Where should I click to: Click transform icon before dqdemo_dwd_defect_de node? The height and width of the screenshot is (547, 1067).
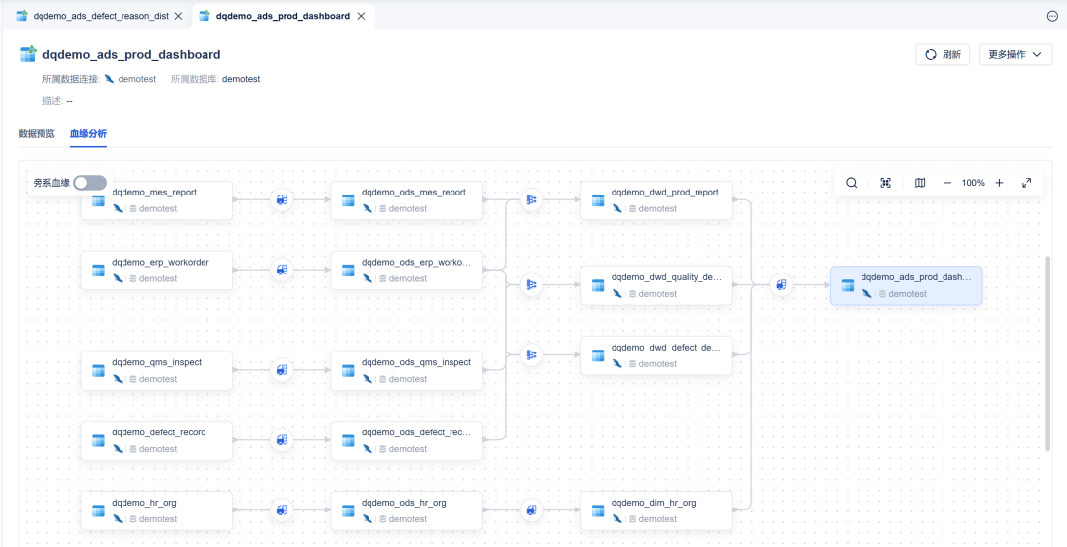(532, 355)
